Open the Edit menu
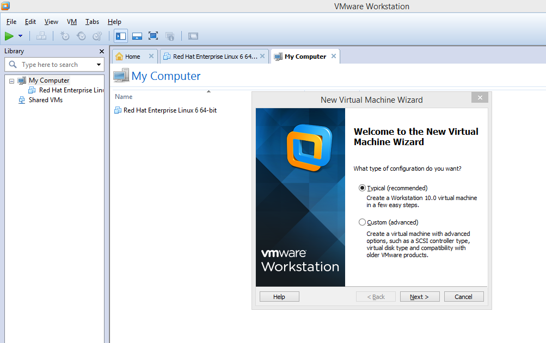 pyautogui.click(x=30, y=22)
